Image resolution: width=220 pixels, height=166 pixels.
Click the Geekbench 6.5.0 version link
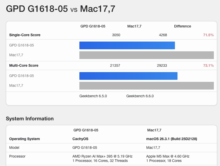coord(93,96)
